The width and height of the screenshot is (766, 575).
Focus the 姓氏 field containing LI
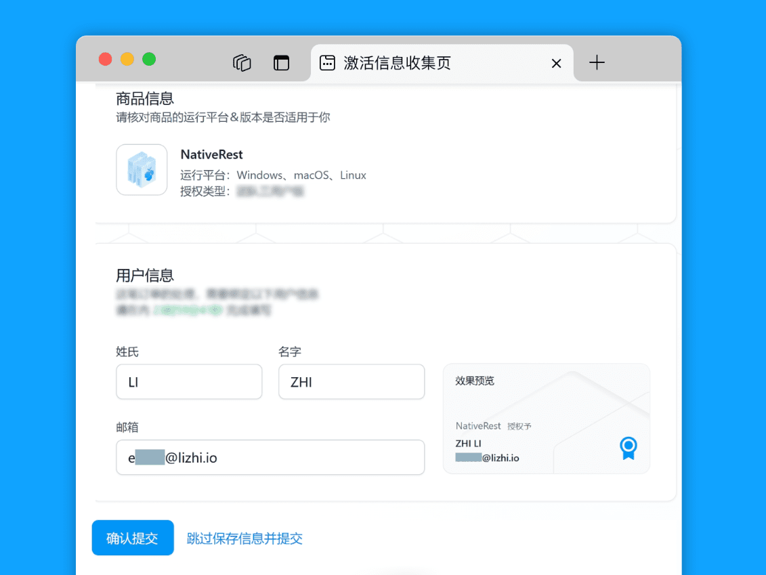click(189, 382)
